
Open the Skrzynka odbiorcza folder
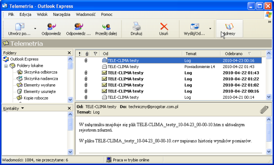(40, 72)
